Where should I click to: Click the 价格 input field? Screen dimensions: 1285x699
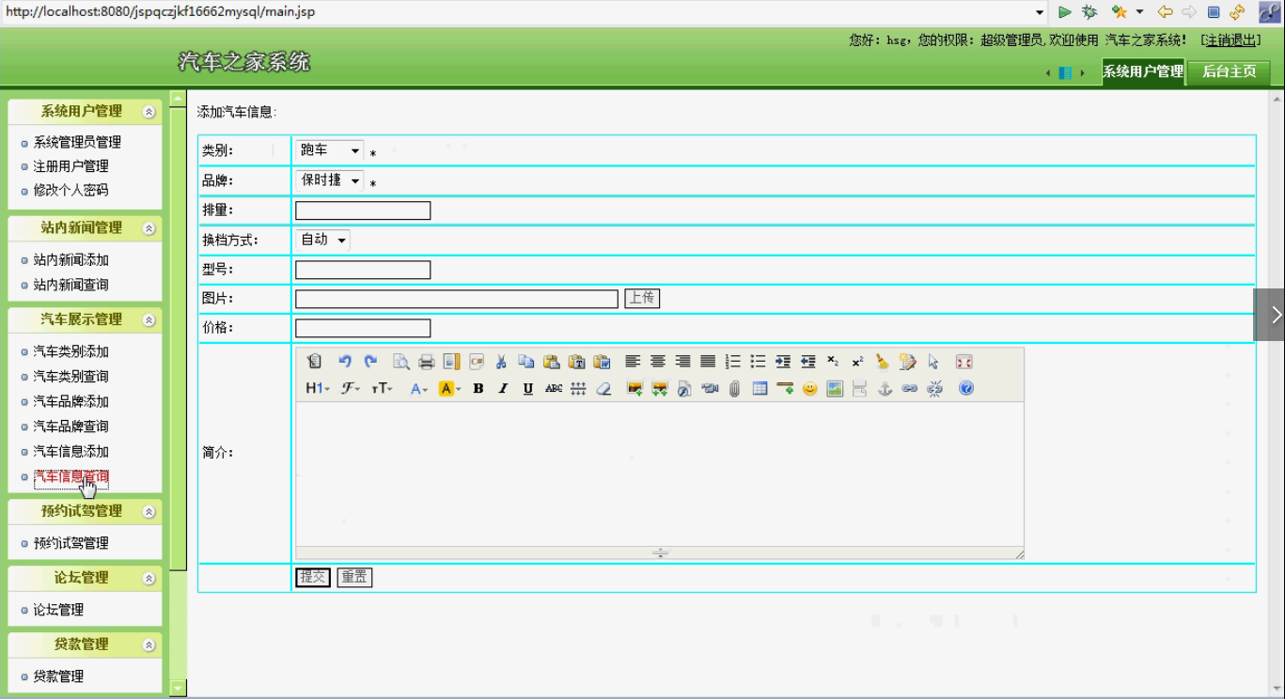click(363, 328)
